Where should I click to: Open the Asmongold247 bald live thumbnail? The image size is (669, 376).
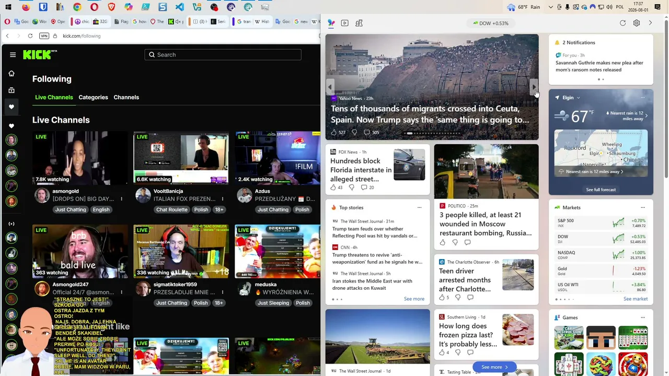pos(80,251)
